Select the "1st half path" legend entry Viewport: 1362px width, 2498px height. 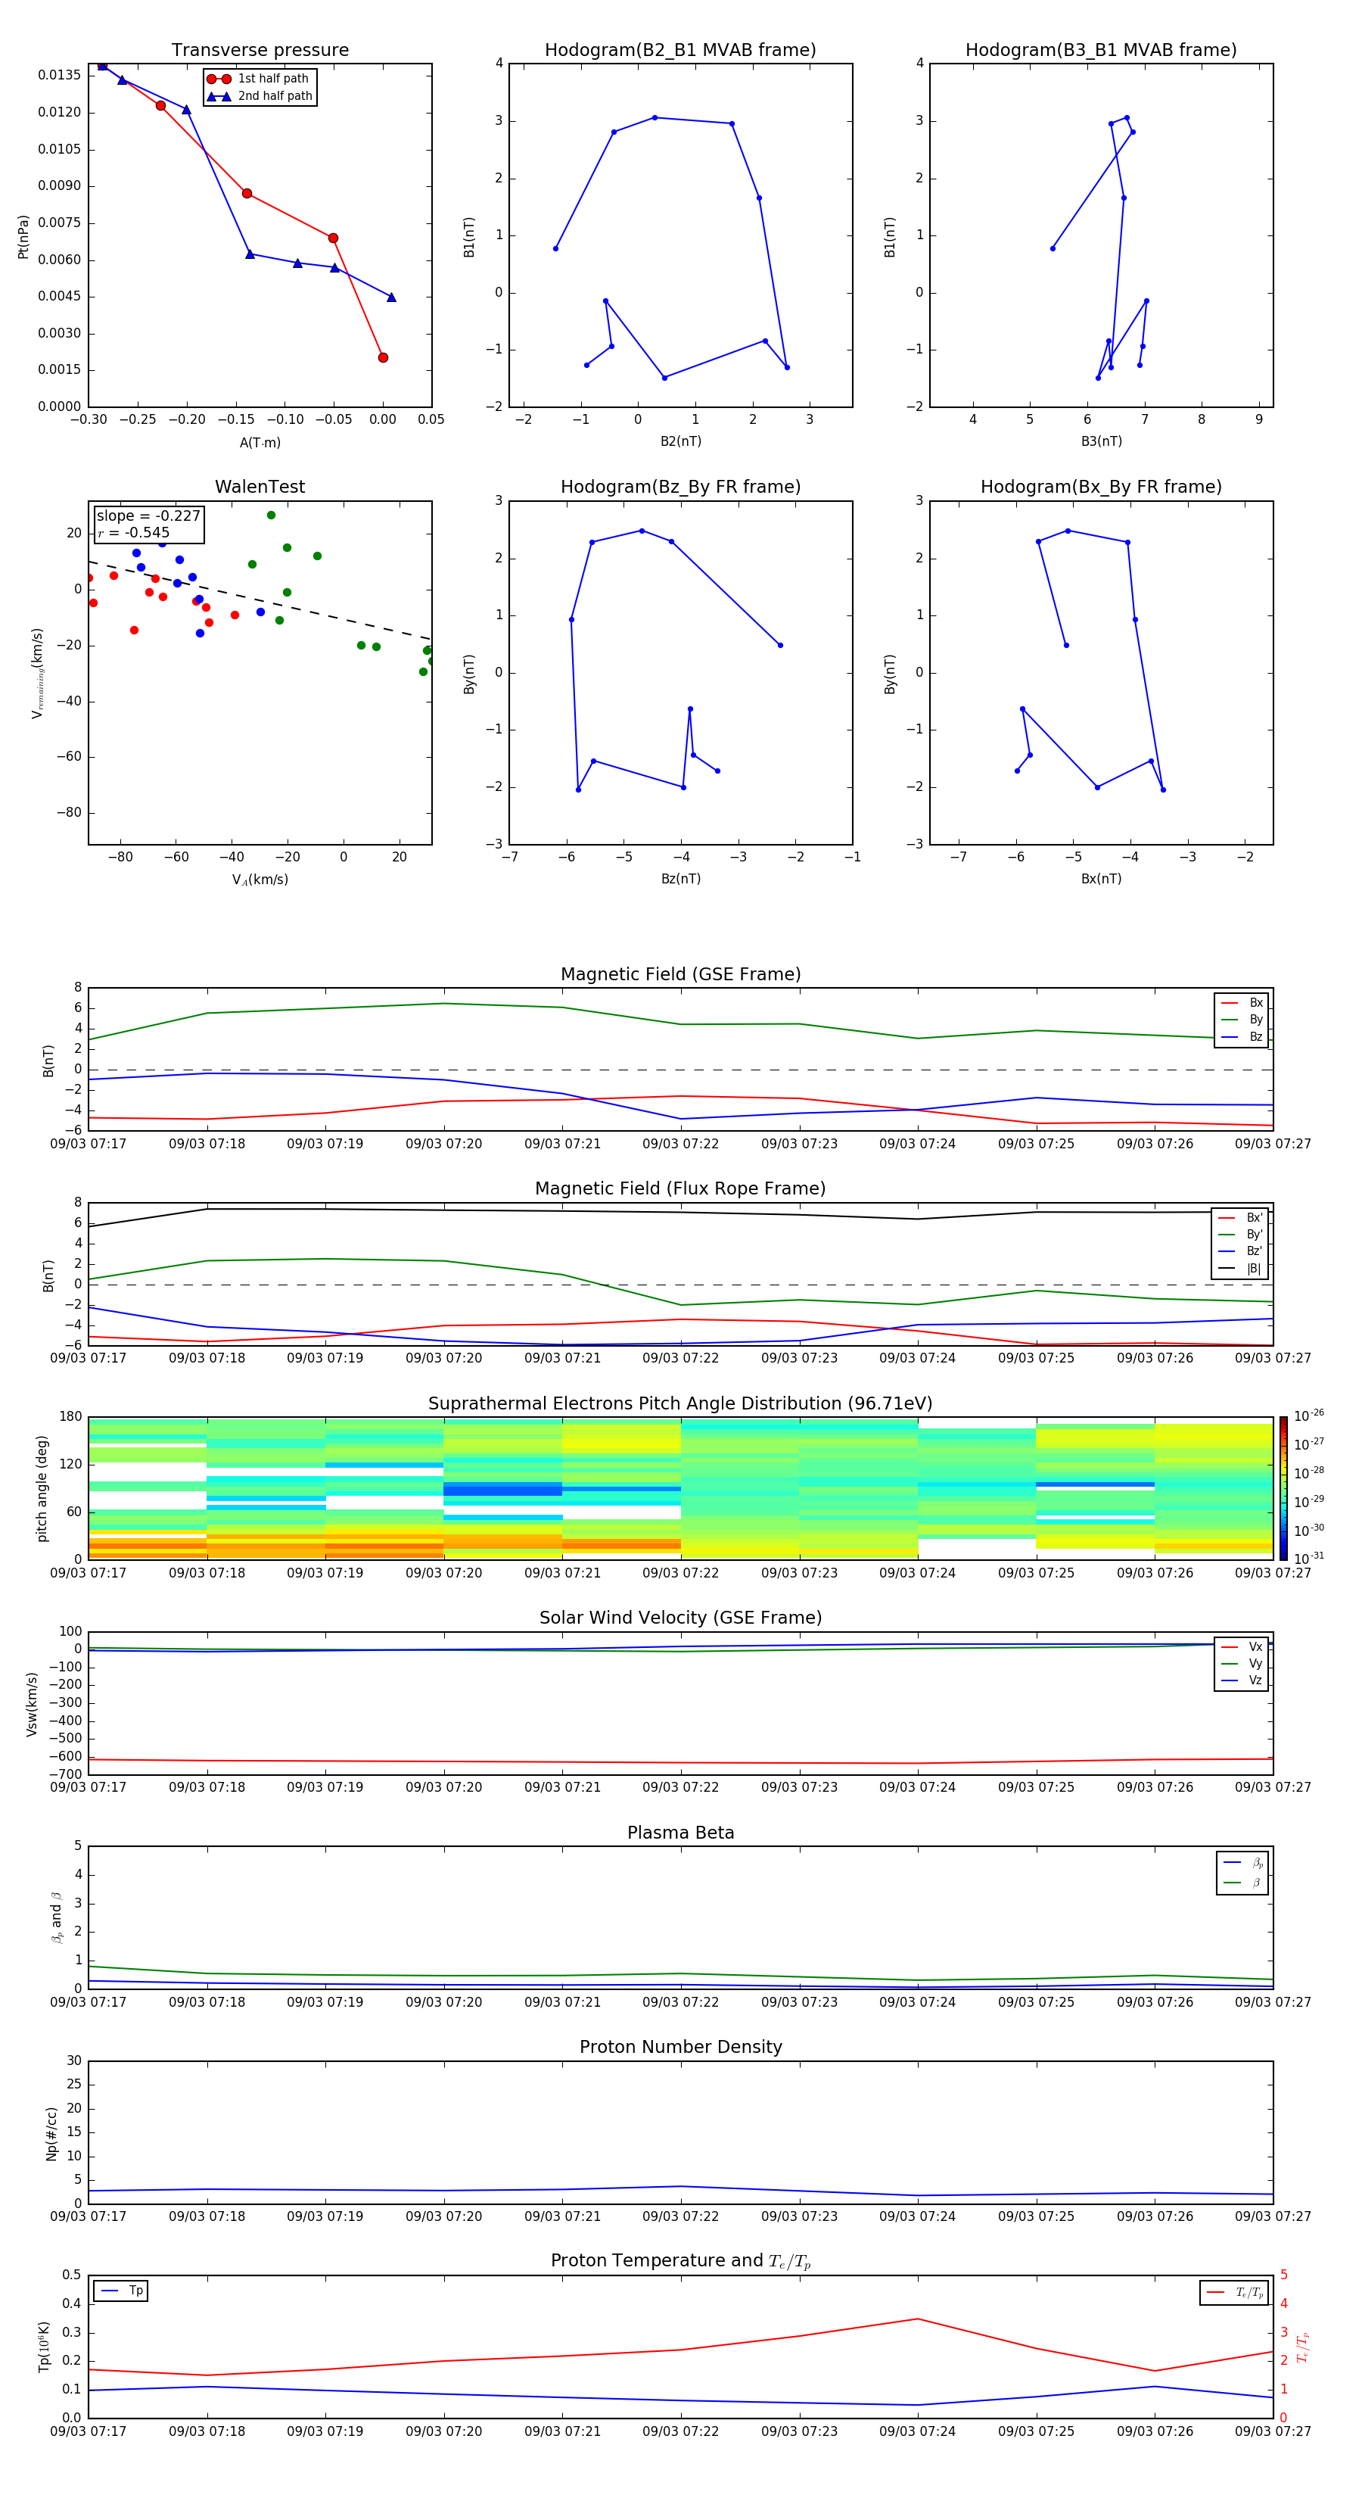coord(259,79)
